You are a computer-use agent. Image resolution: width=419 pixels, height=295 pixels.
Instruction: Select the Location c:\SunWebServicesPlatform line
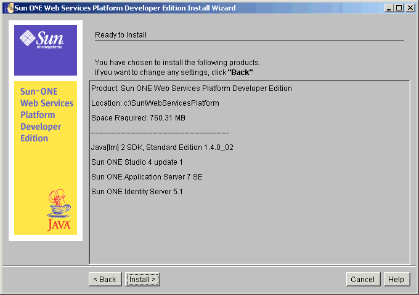point(155,103)
